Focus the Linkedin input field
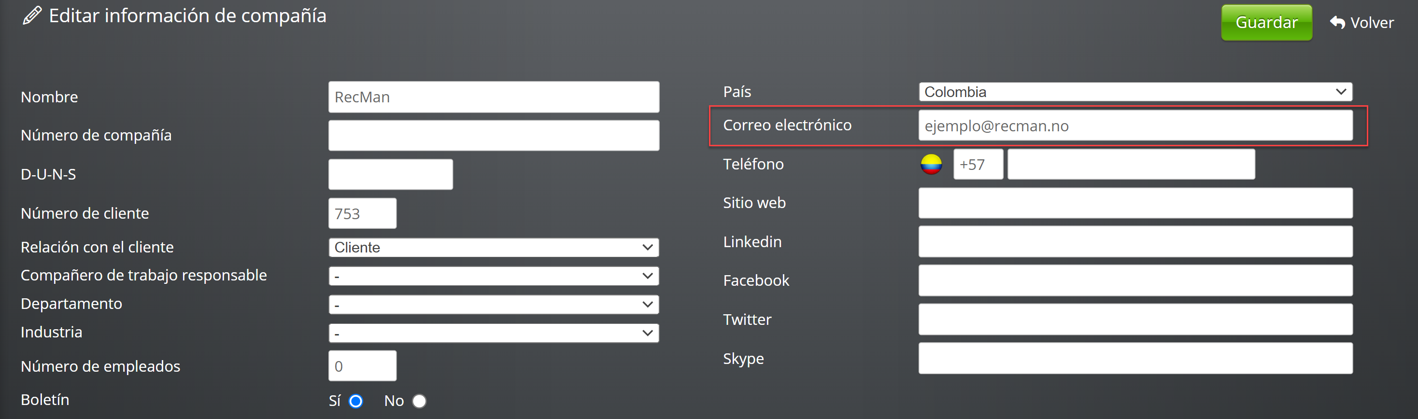Screen dimensions: 1418x419 [1135, 242]
